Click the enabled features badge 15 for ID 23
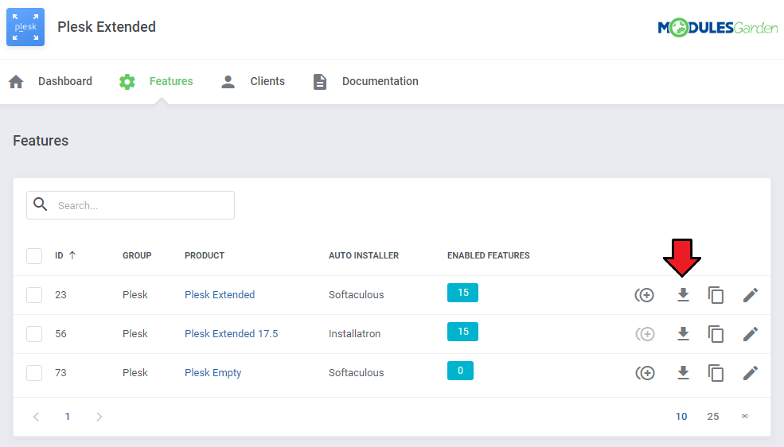This screenshot has height=447, width=784. pyautogui.click(x=462, y=293)
